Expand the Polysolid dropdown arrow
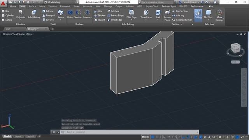249x140 pixels. (21, 19)
